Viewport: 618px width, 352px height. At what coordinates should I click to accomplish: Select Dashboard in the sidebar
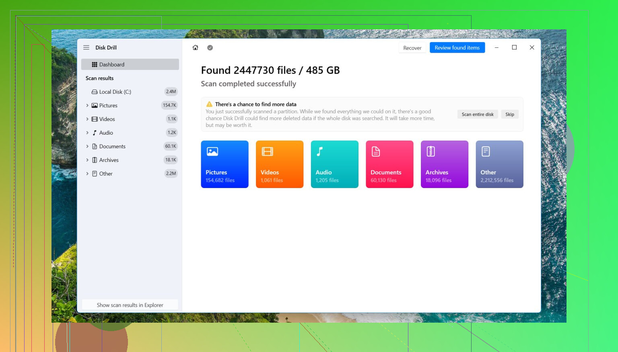130,64
